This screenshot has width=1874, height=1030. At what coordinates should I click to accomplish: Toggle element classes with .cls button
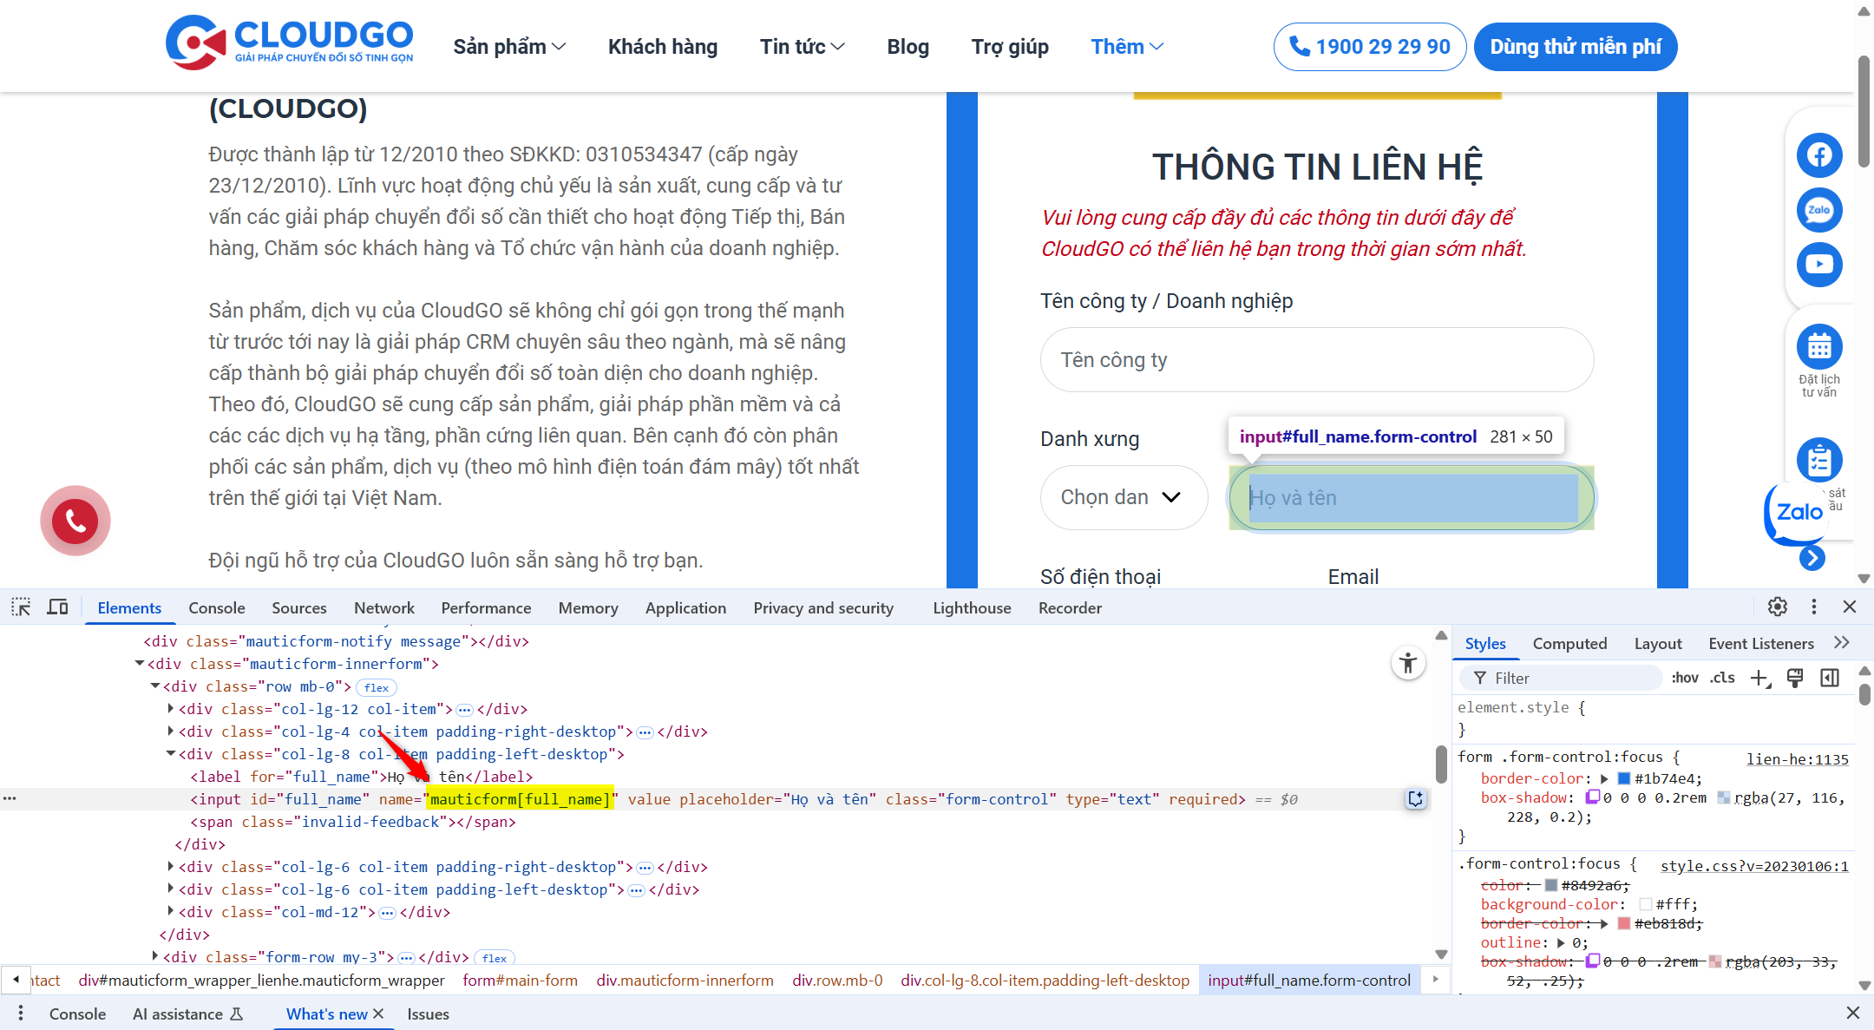click(1722, 678)
